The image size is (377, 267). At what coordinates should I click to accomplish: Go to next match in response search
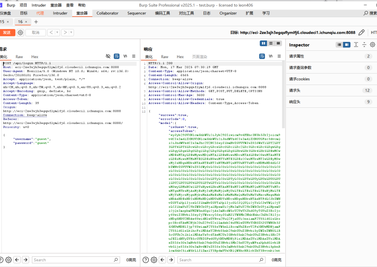point(171,260)
